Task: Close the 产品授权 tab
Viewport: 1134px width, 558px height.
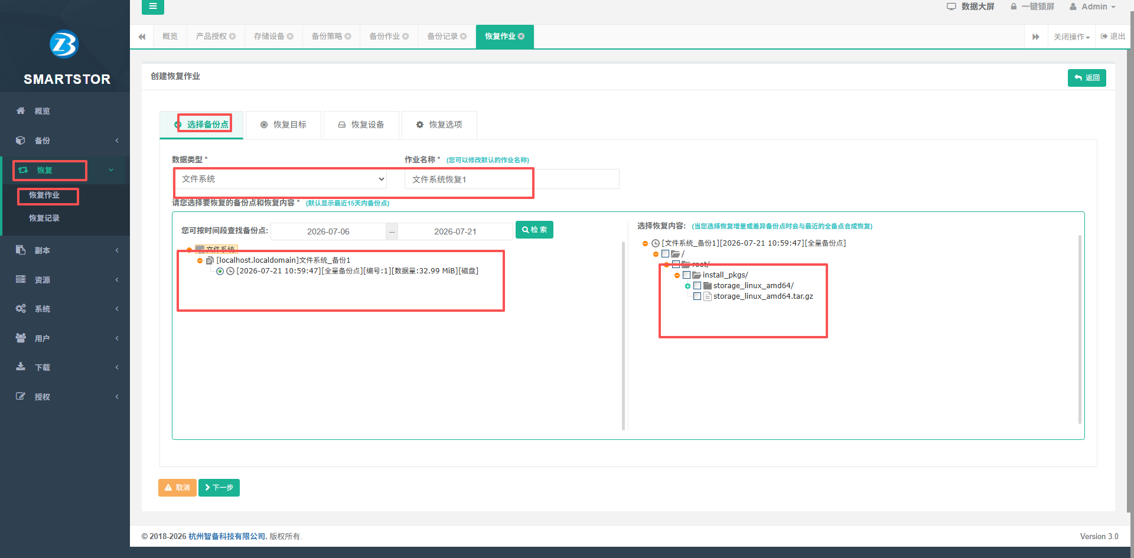Action: pos(233,37)
